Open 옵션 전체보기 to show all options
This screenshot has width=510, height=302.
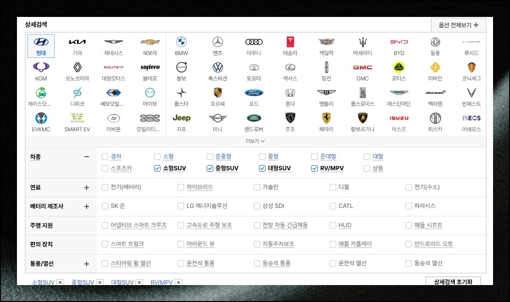coord(459,25)
